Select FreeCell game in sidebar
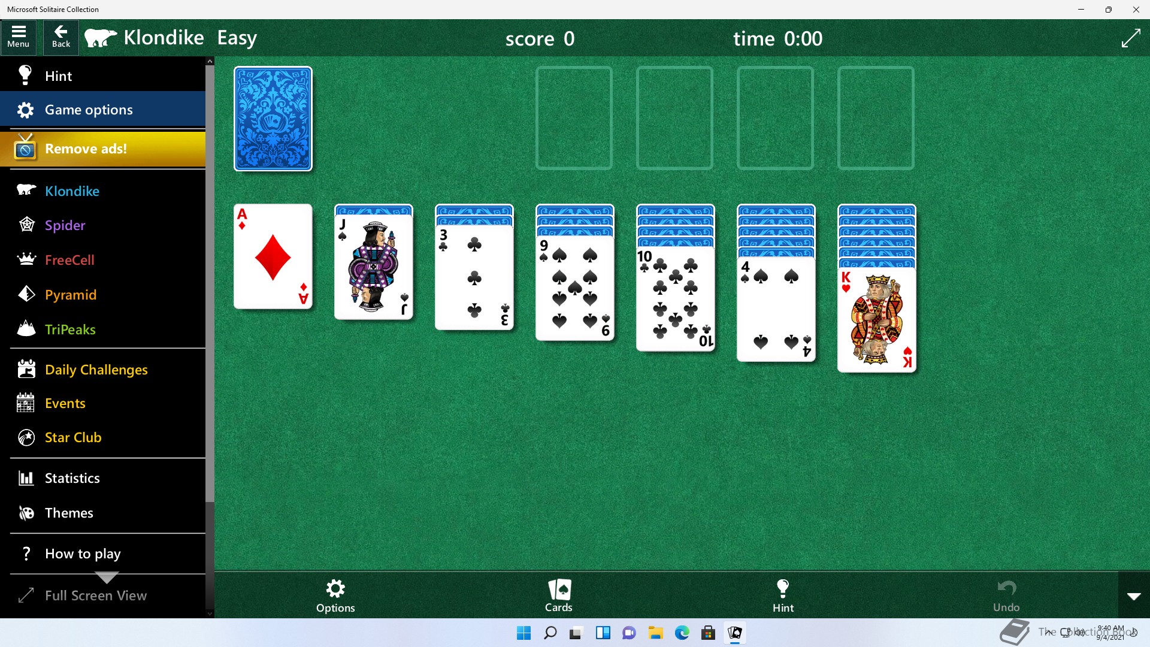1150x647 pixels. pyautogui.click(x=103, y=260)
